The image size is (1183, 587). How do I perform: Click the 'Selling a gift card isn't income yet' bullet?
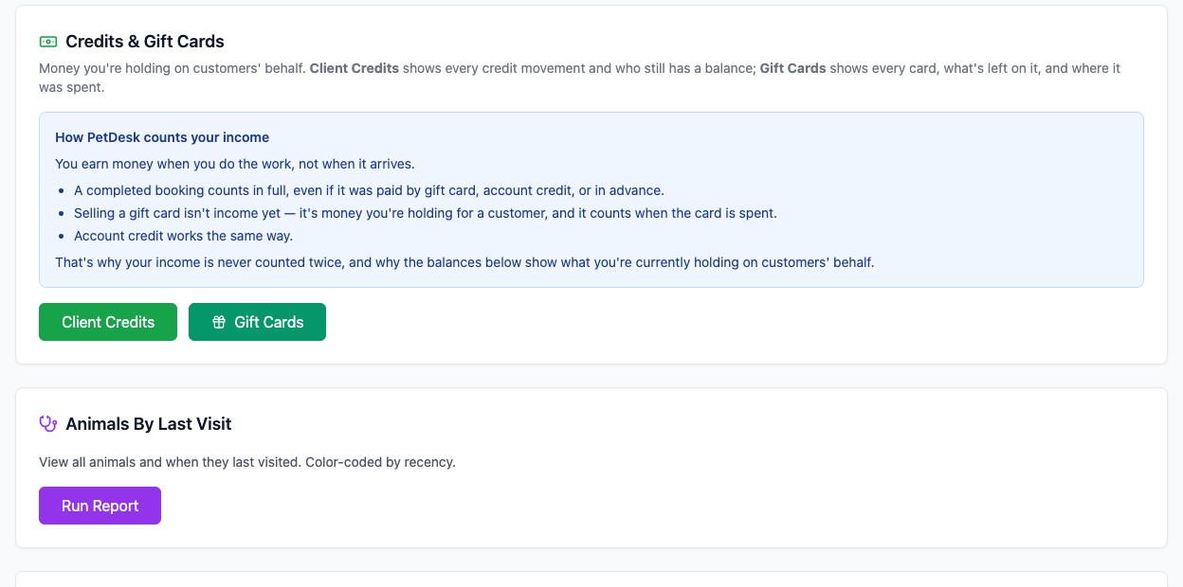pyautogui.click(x=426, y=213)
